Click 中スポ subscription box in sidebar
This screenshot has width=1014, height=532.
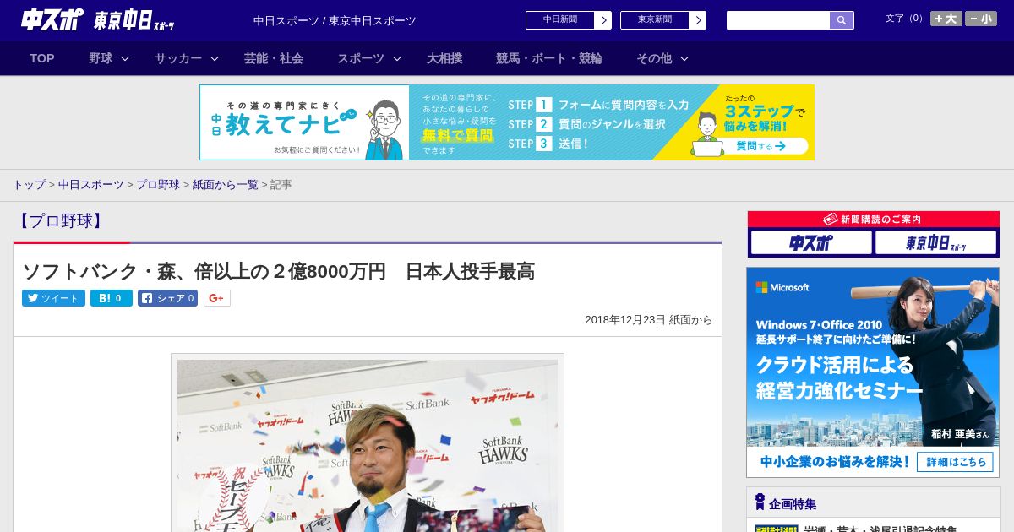[x=811, y=243]
